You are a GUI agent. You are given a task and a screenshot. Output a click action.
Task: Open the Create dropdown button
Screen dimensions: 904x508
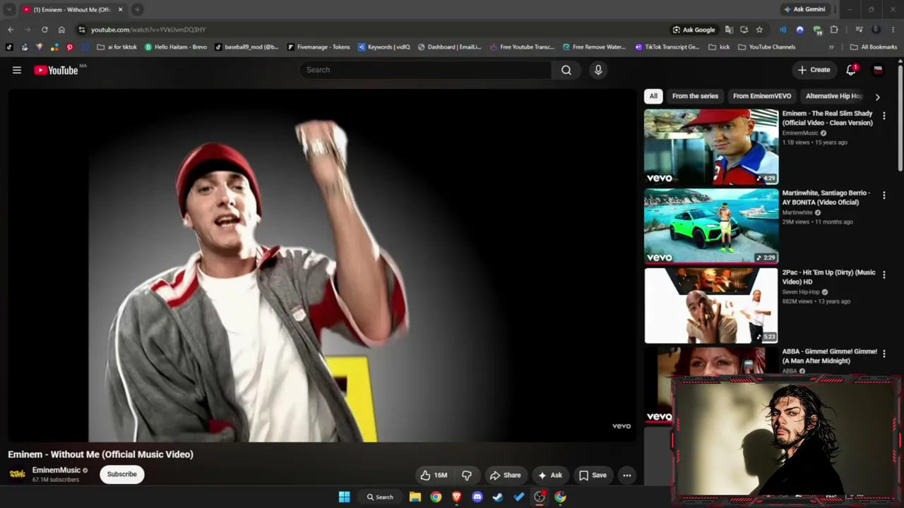(x=814, y=70)
